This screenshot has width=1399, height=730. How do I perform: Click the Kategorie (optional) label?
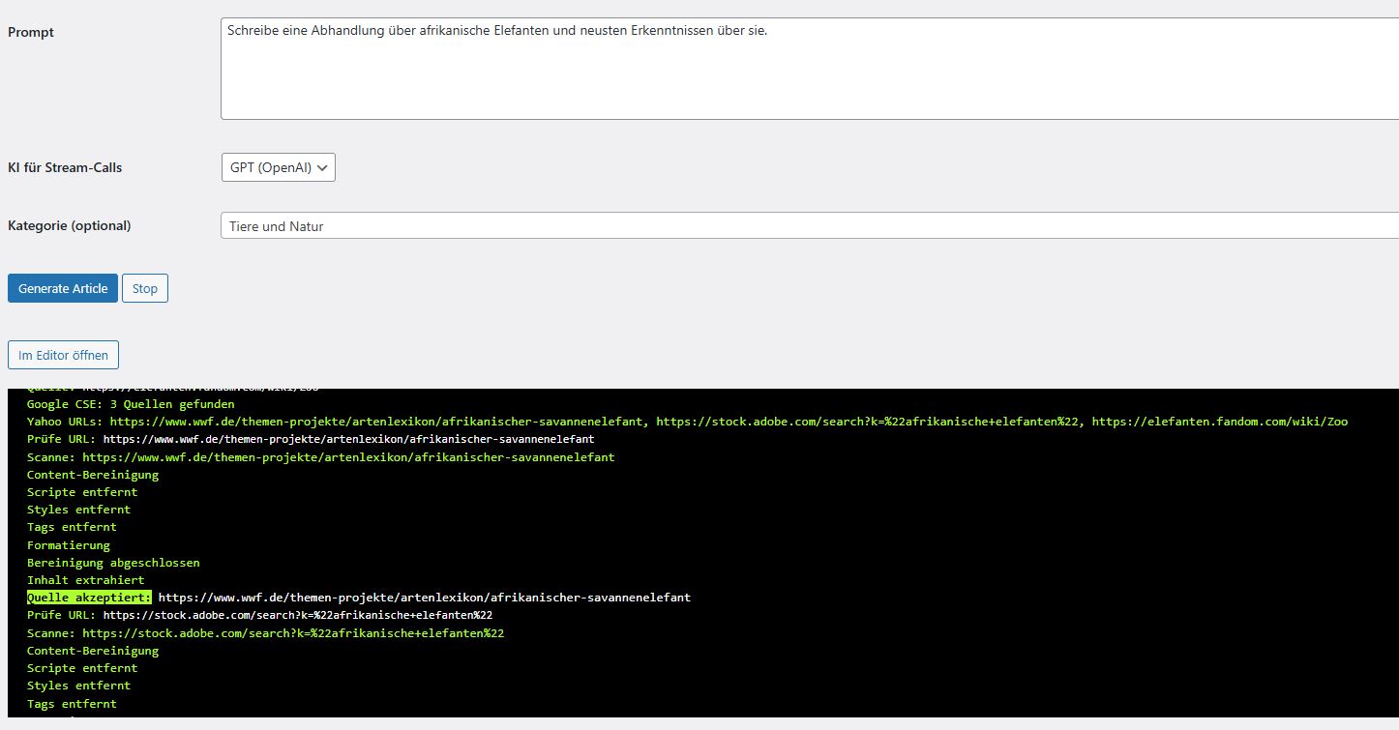69,225
